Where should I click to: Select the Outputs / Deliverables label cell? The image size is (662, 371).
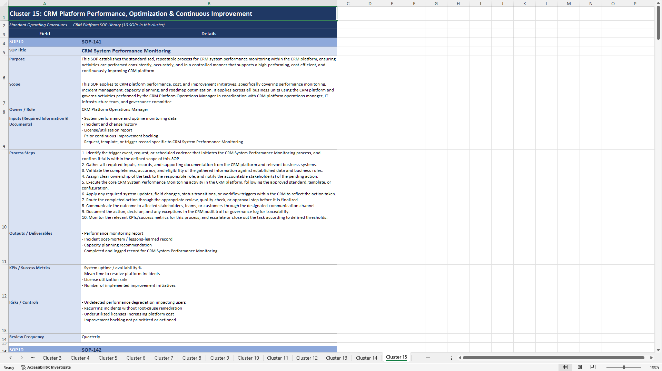click(x=45, y=247)
